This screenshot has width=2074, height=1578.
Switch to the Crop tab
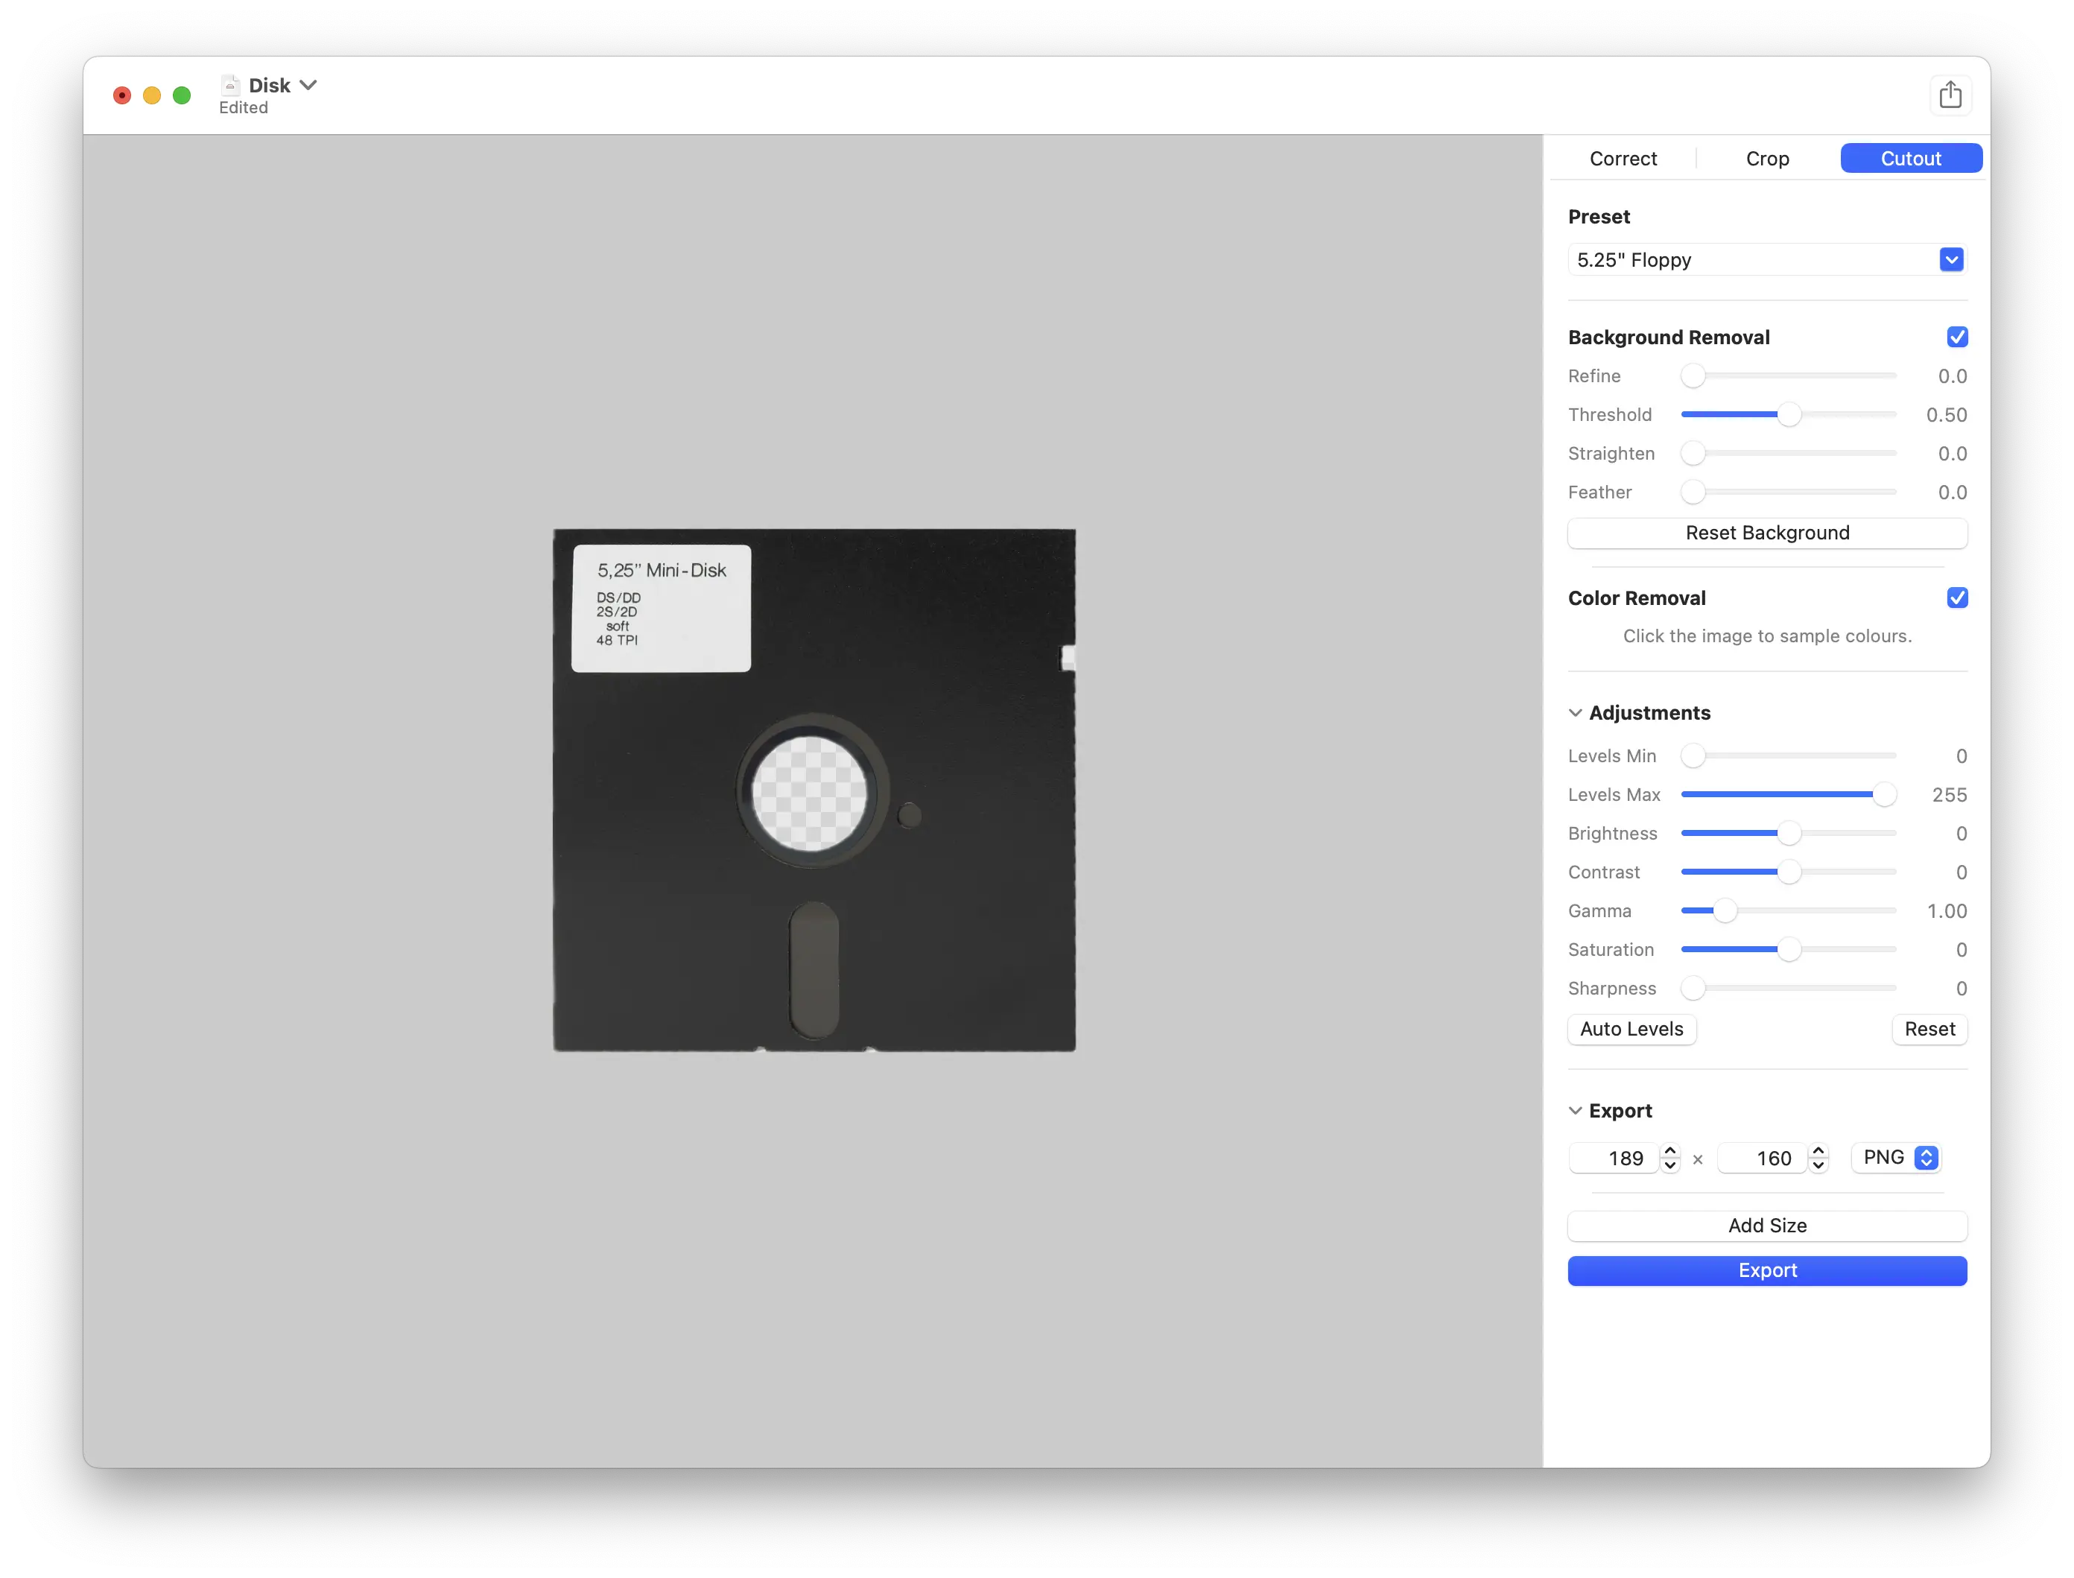(1767, 158)
